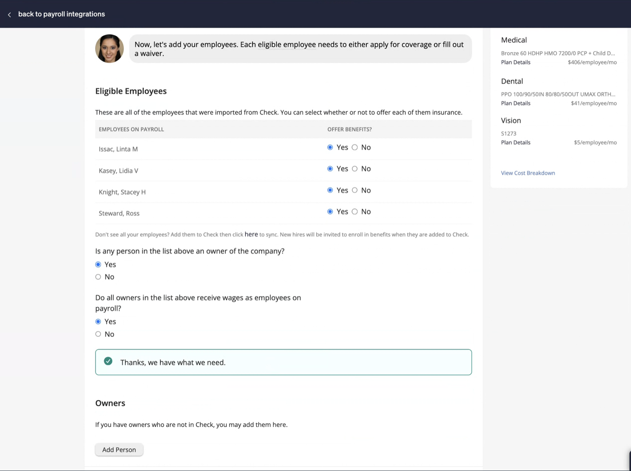Image resolution: width=631 pixels, height=471 pixels.
Task: Click 'Issac, Linta M' employee name
Action: 118,149
